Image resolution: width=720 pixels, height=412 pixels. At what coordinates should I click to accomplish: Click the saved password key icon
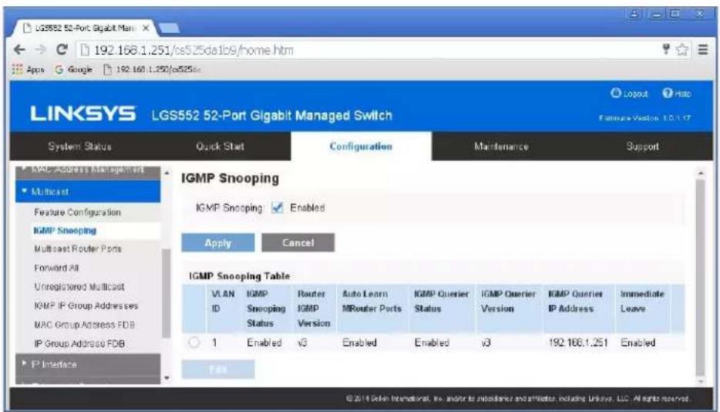(666, 49)
